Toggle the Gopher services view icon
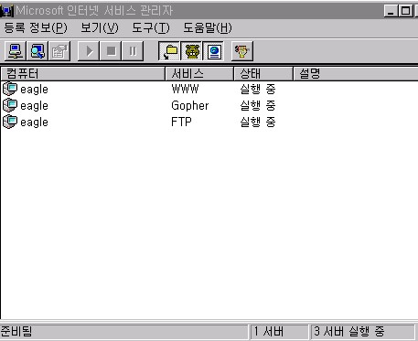 point(191,51)
